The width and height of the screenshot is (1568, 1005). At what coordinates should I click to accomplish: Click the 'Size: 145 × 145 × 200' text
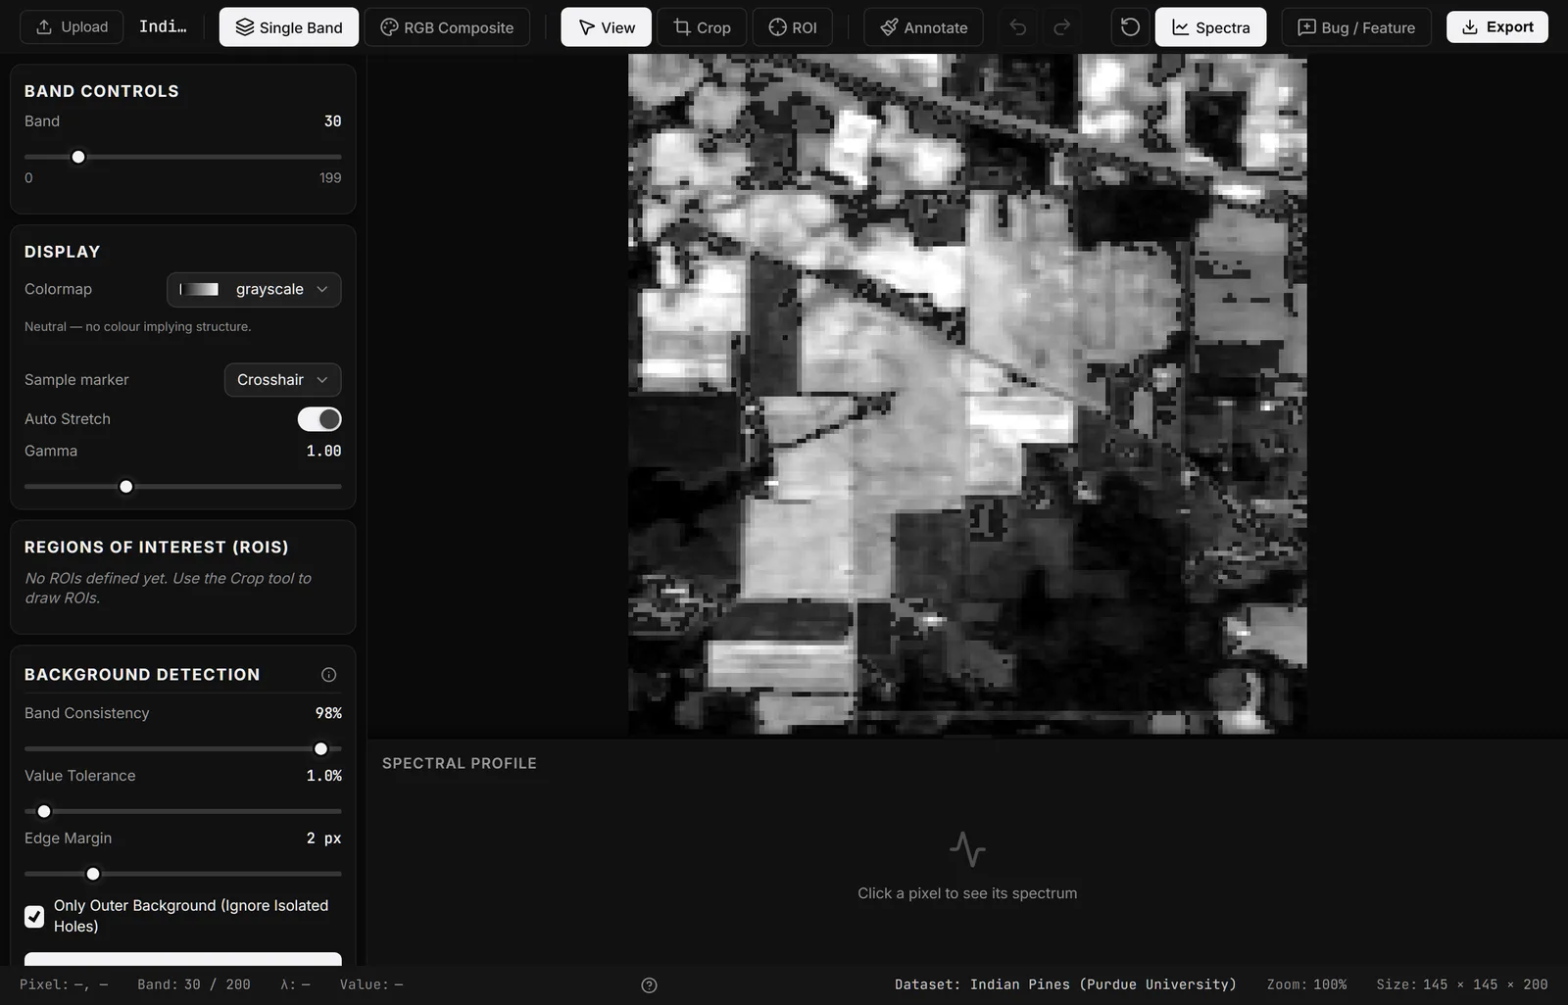pos(1462,984)
